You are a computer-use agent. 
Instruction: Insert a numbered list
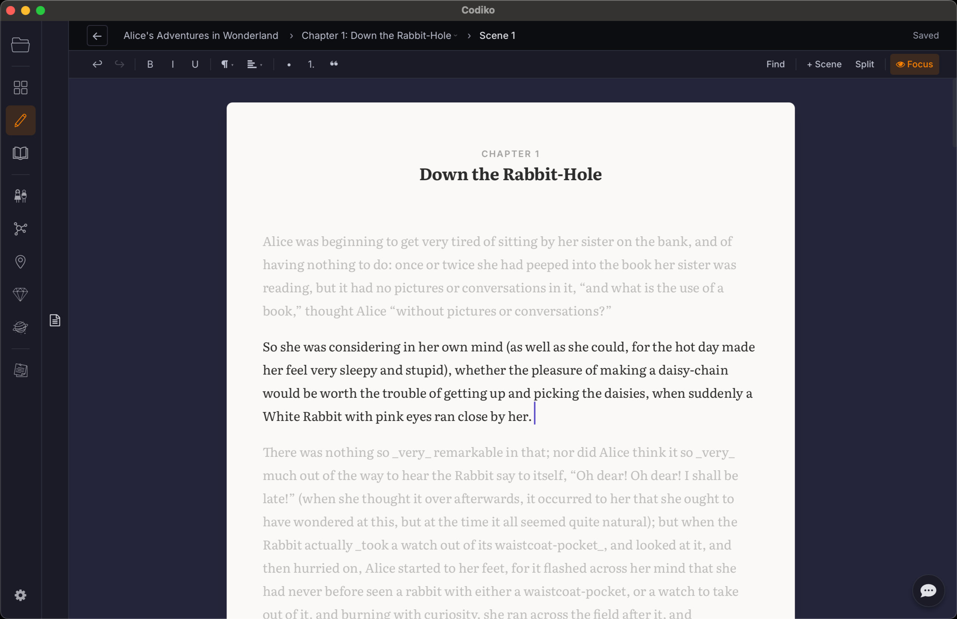coord(311,64)
